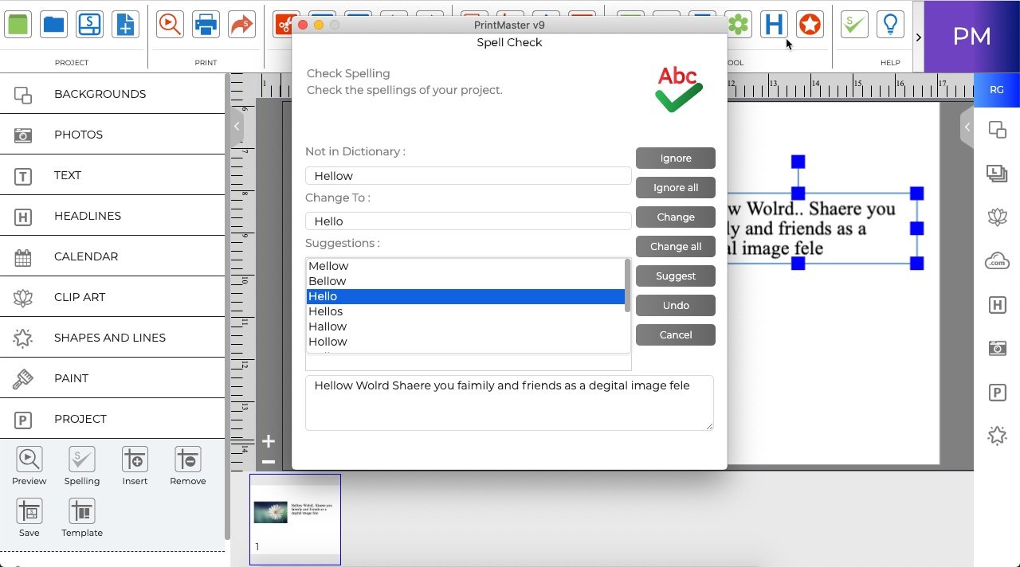The width and height of the screenshot is (1020, 567).
Task: Create a new project with the green icon
Action: tap(18, 24)
